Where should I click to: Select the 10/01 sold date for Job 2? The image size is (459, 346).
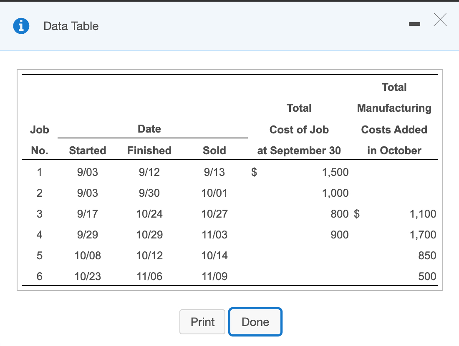214,193
